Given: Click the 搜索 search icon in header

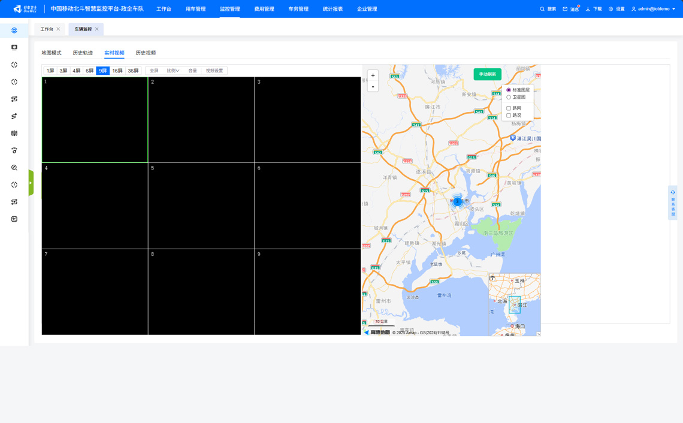Looking at the screenshot, I should 542,9.
